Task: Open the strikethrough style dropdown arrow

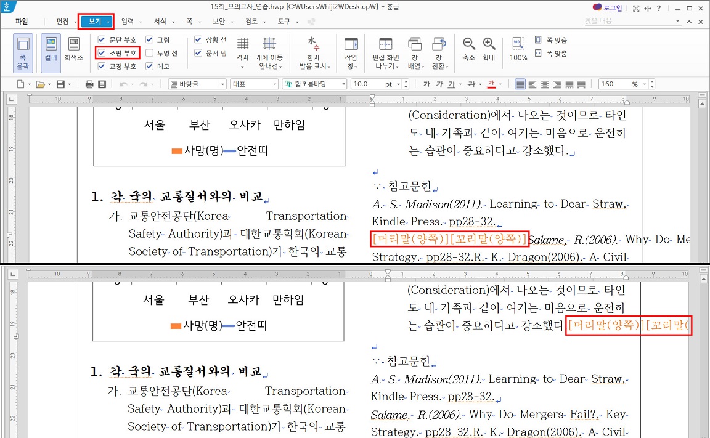Action: [480, 84]
